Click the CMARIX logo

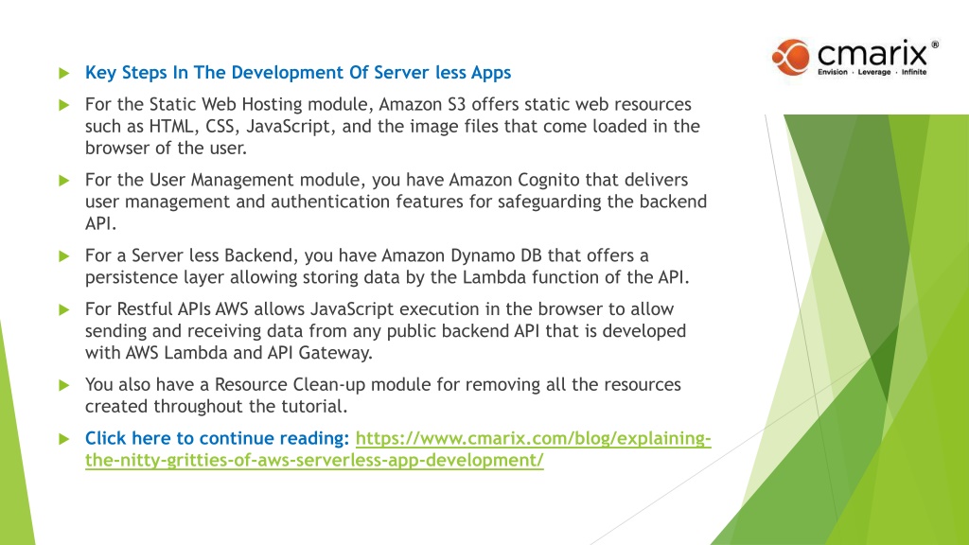855,58
